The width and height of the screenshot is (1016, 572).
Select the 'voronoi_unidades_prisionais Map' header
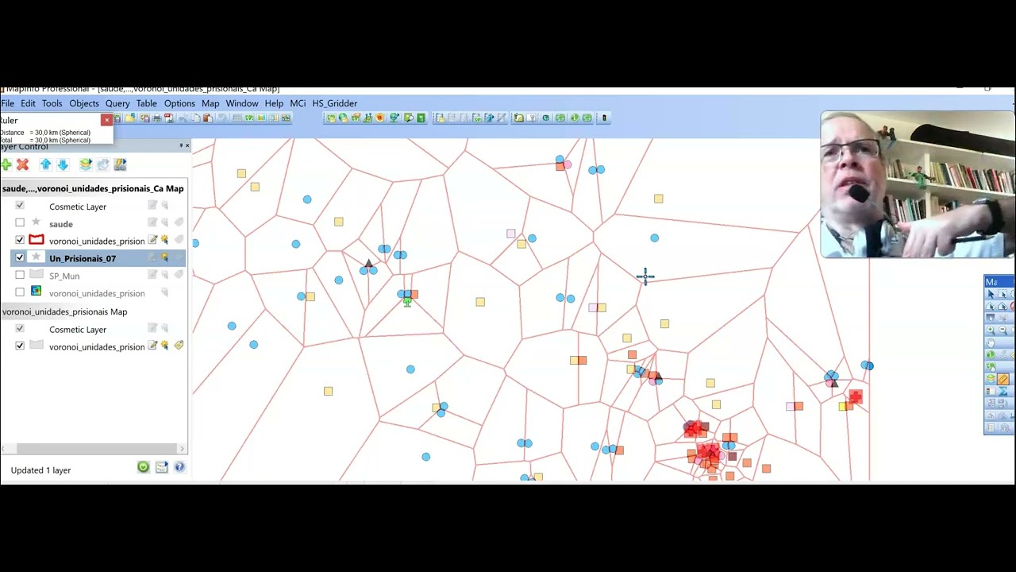(64, 311)
